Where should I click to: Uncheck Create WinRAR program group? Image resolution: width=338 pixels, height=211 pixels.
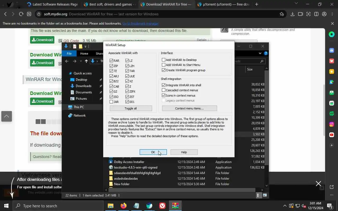point(164,70)
